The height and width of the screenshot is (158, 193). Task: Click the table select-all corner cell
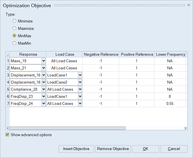[8, 54]
